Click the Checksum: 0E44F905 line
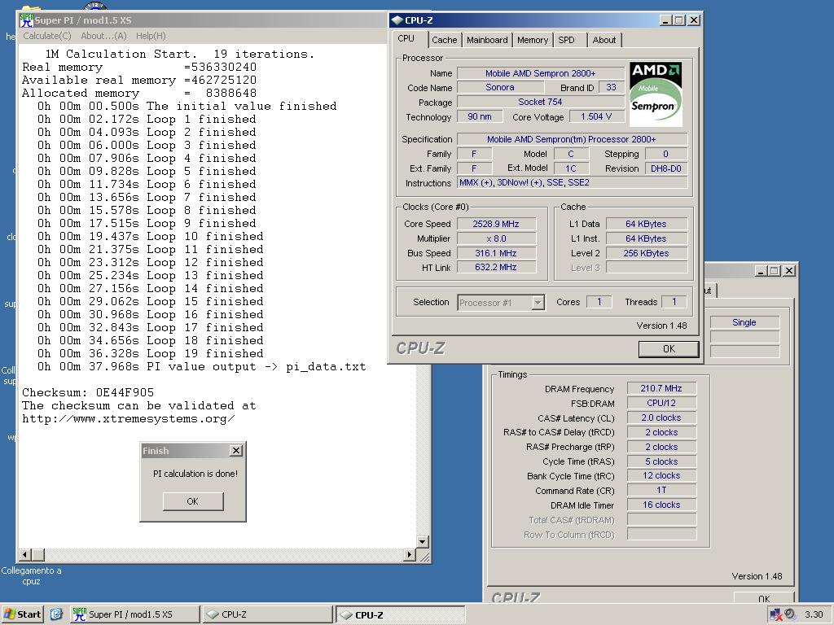This screenshot has height=625, width=834. click(x=88, y=392)
